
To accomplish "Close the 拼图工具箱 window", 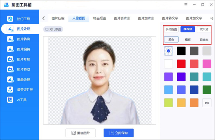I will pos(211,5).
